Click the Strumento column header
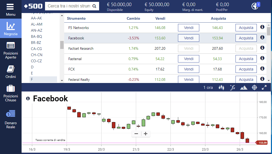The image size is (272, 154). 76,18
